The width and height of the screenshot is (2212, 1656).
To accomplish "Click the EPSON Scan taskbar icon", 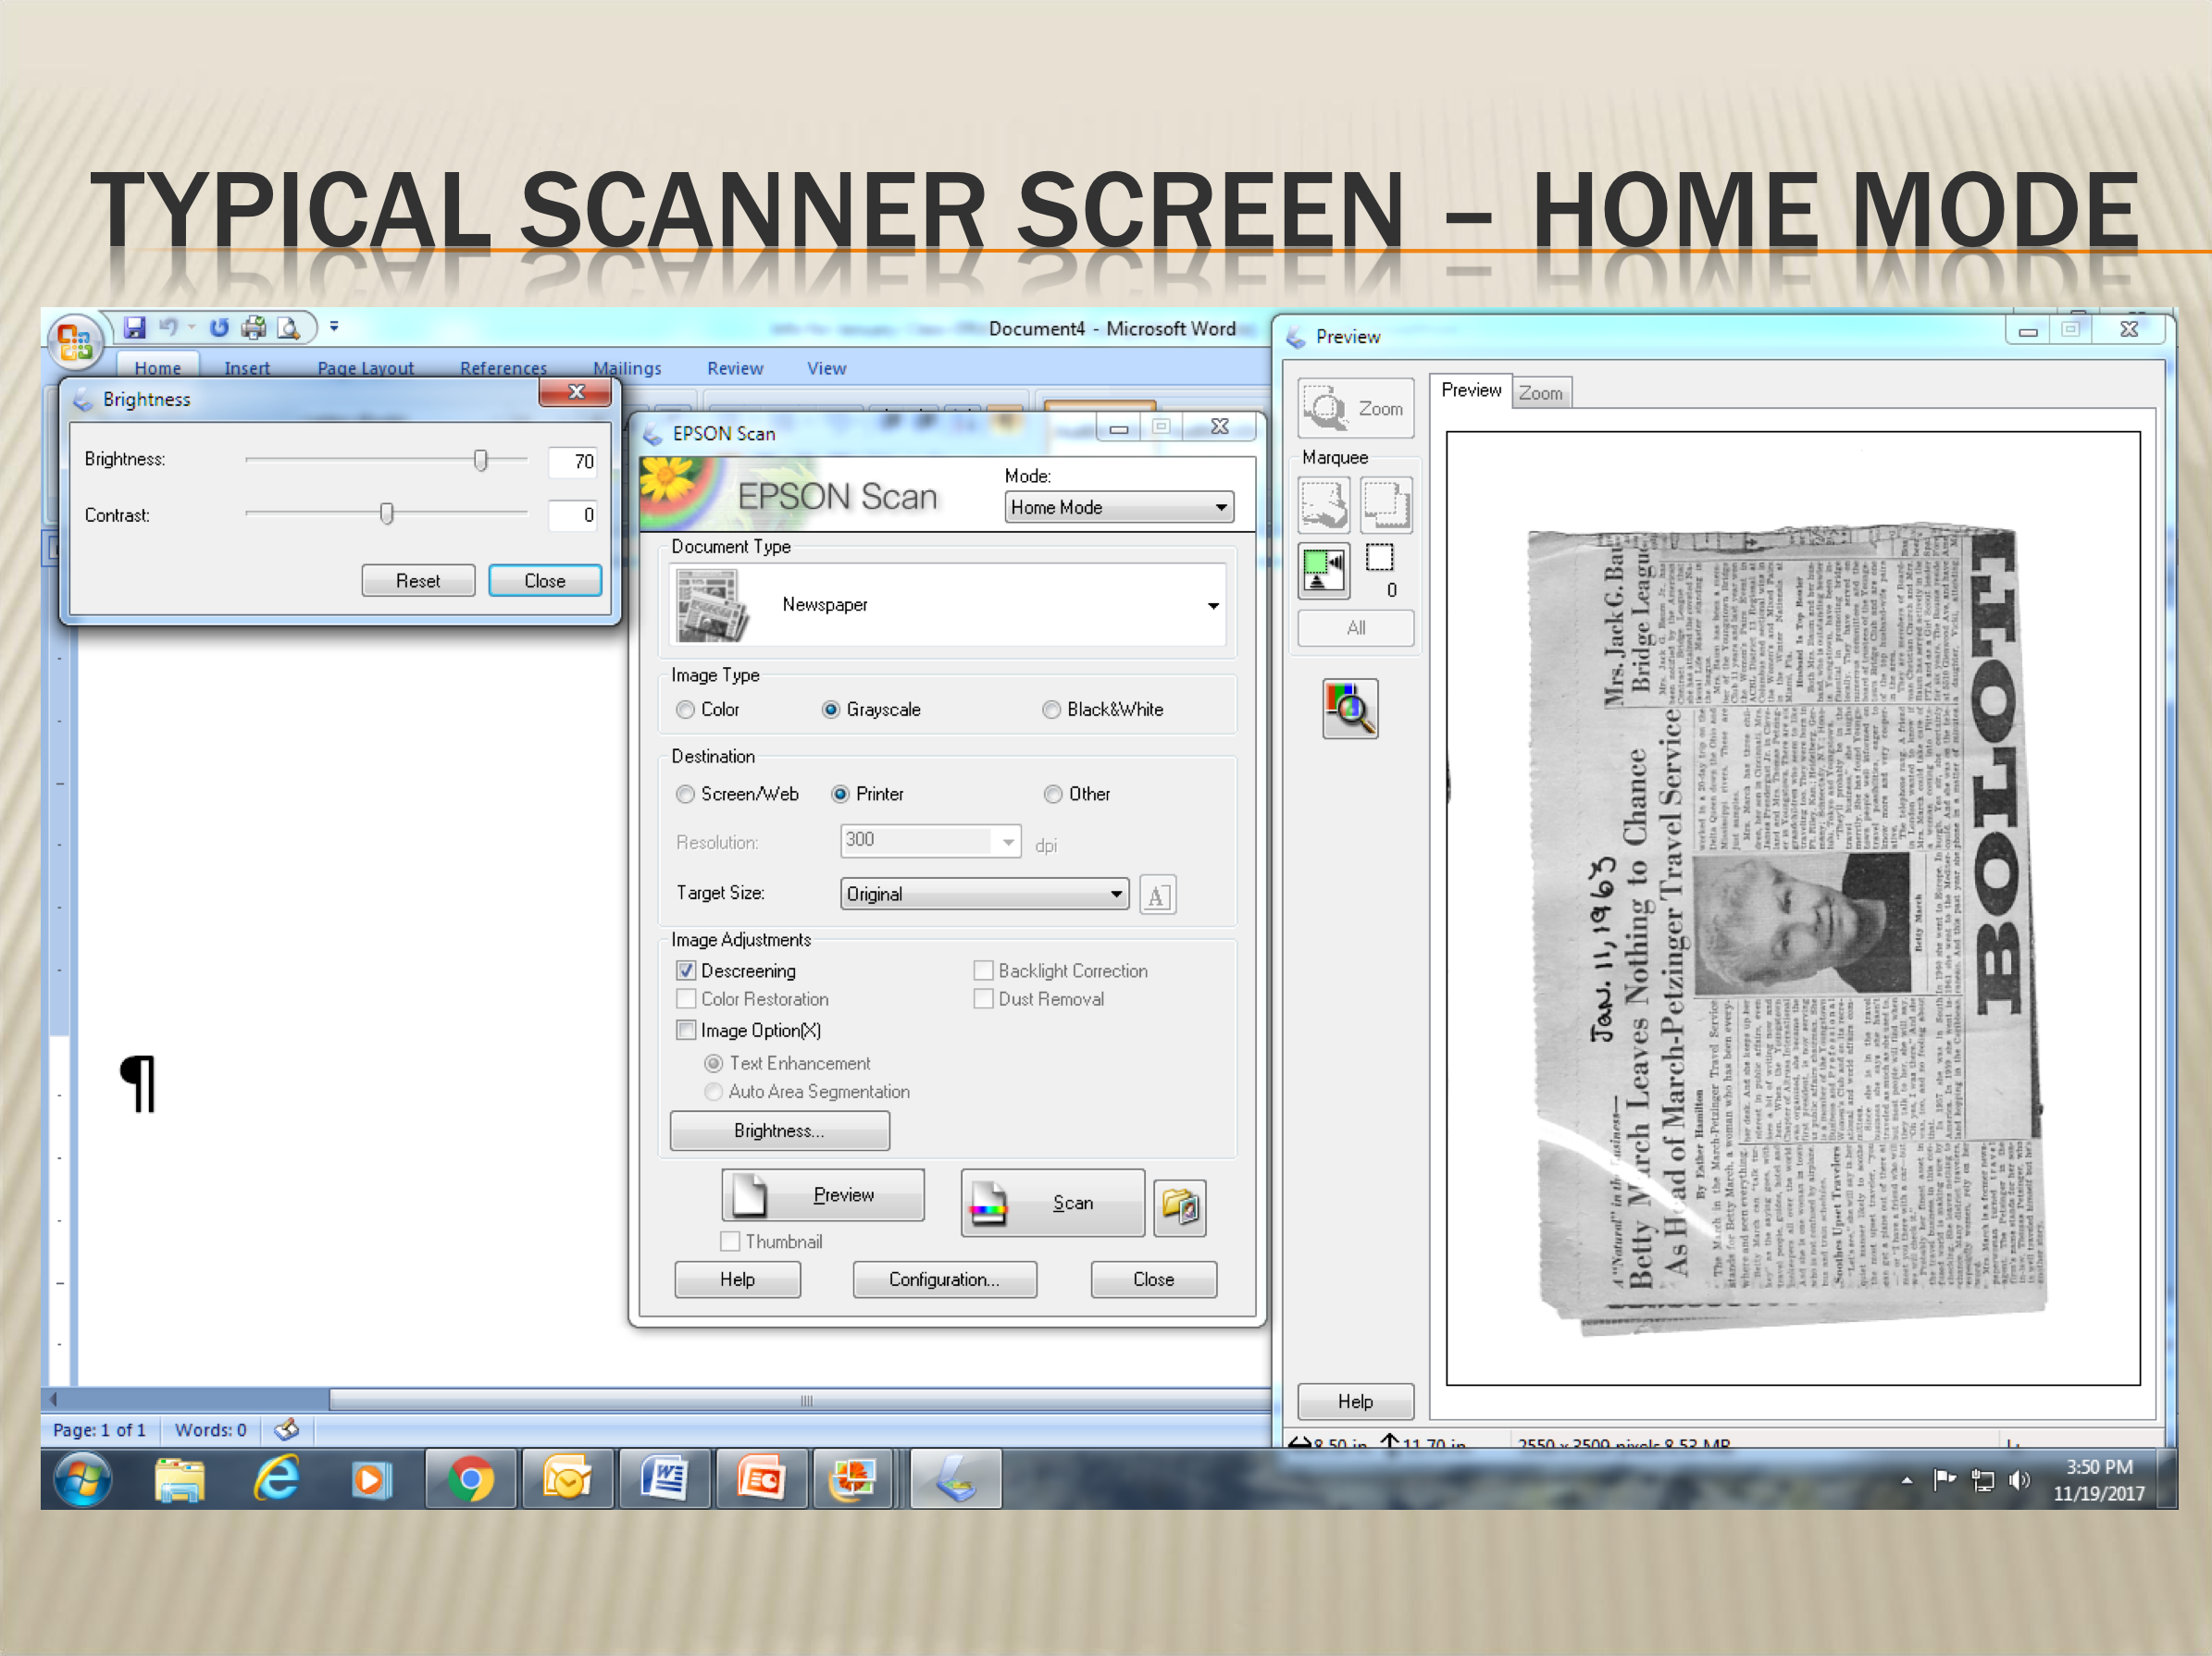I will (957, 1479).
